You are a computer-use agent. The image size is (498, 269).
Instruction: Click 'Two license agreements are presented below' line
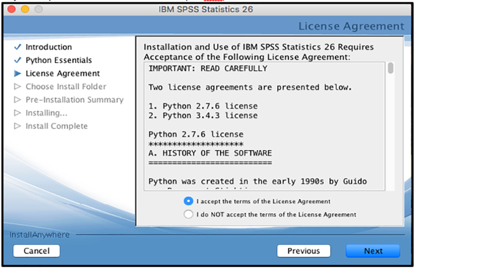(x=250, y=87)
